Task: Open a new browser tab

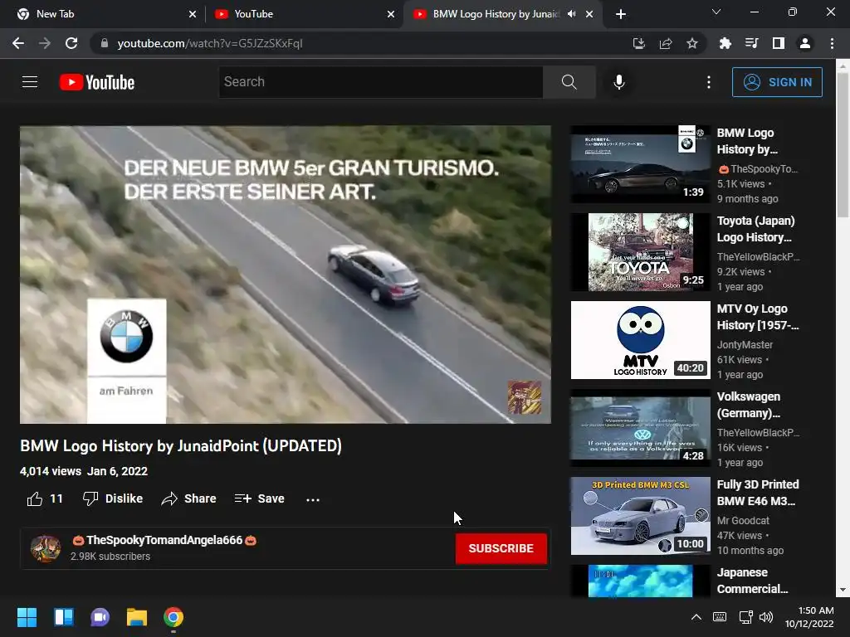Action: click(x=621, y=14)
